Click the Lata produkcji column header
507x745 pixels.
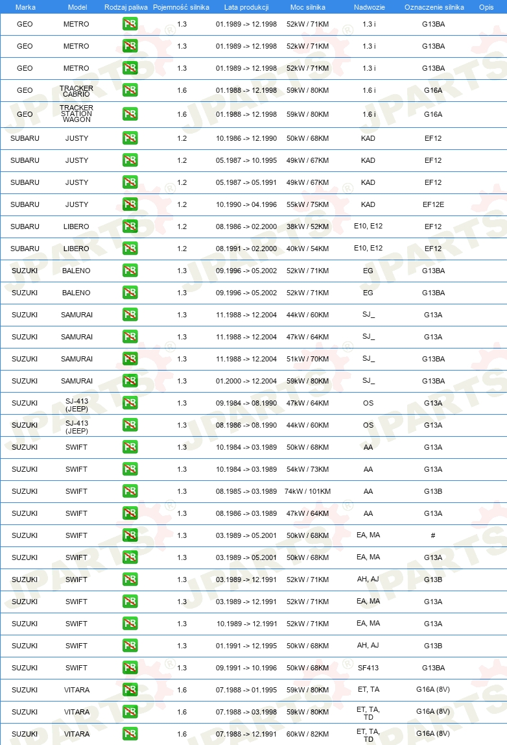pos(246,7)
